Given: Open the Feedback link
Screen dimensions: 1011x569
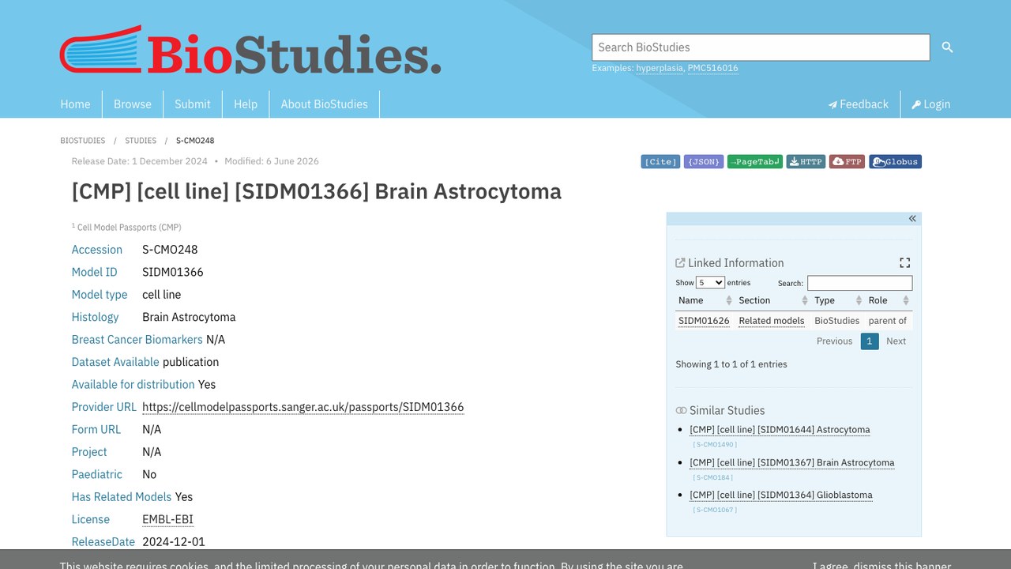Looking at the screenshot, I should coord(859,104).
